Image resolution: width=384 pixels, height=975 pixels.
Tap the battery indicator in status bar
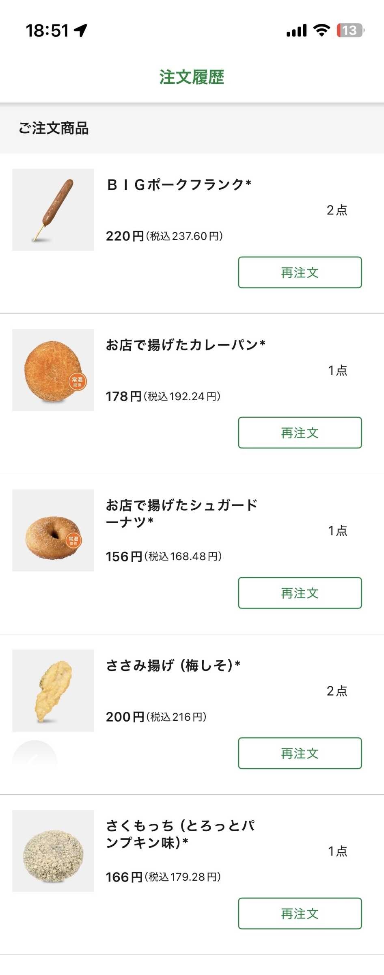(350, 30)
